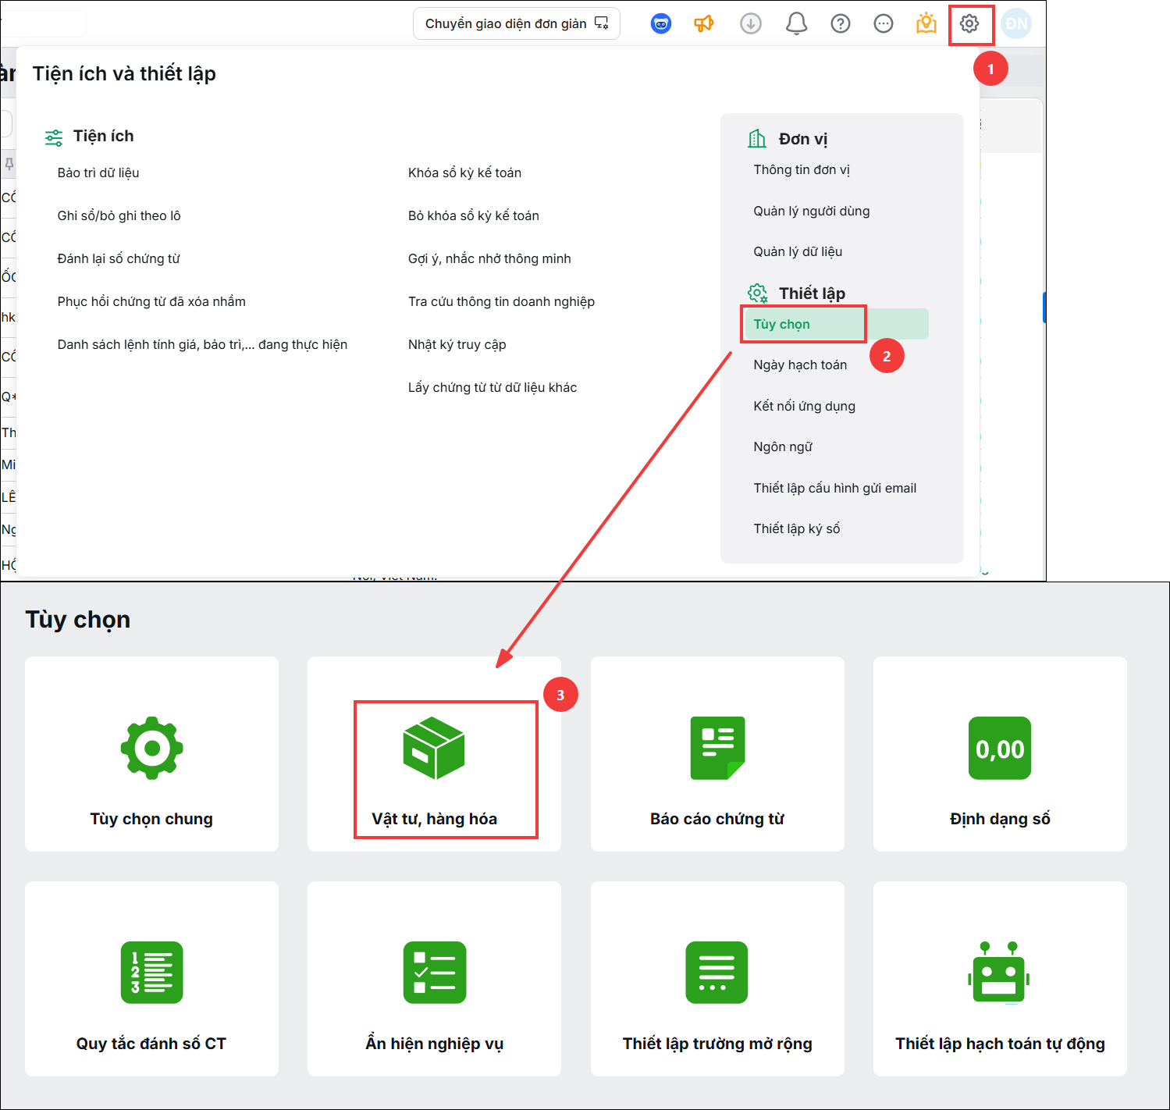Click the Quy tắc đánh số CT label
This screenshot has width=1170, height=1110.
[x=151, y=1044]
